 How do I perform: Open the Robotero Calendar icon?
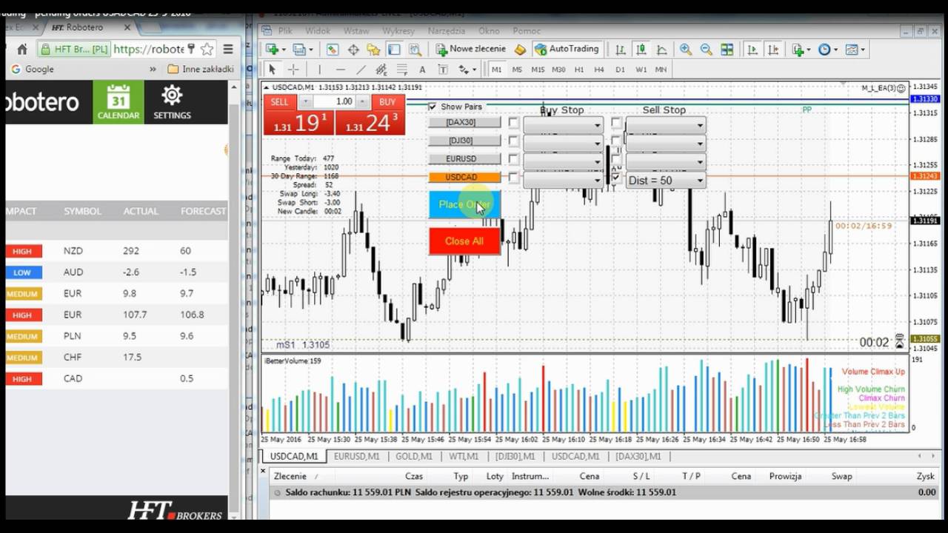(118, 102)
